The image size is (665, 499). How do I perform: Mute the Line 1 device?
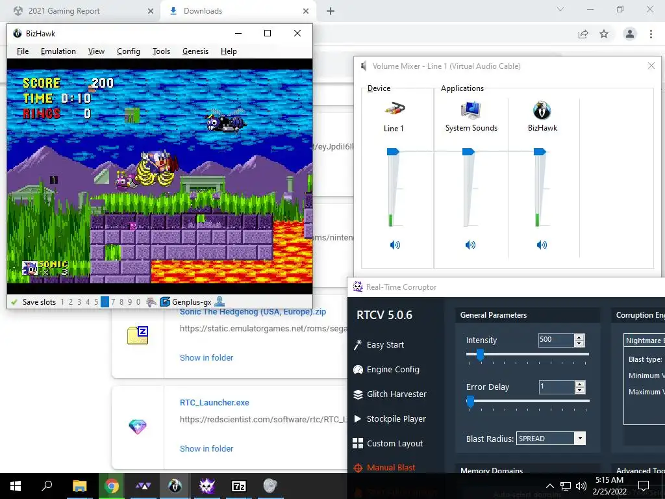click(x=395, y=245)
